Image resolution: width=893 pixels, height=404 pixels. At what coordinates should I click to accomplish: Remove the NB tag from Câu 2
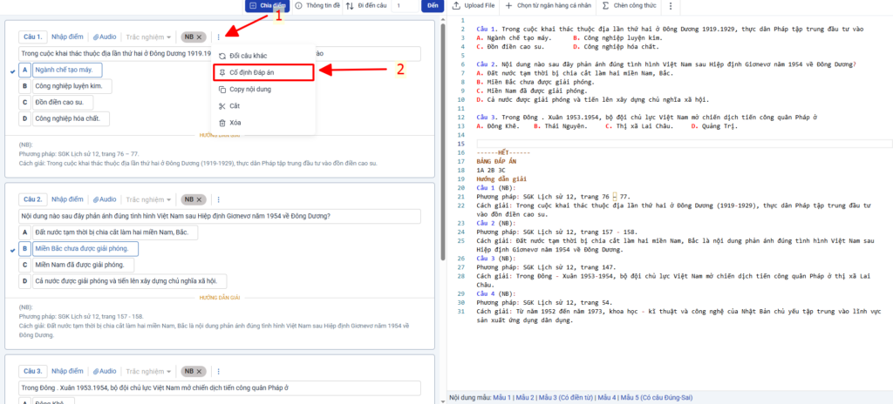[x=200, y=199]
